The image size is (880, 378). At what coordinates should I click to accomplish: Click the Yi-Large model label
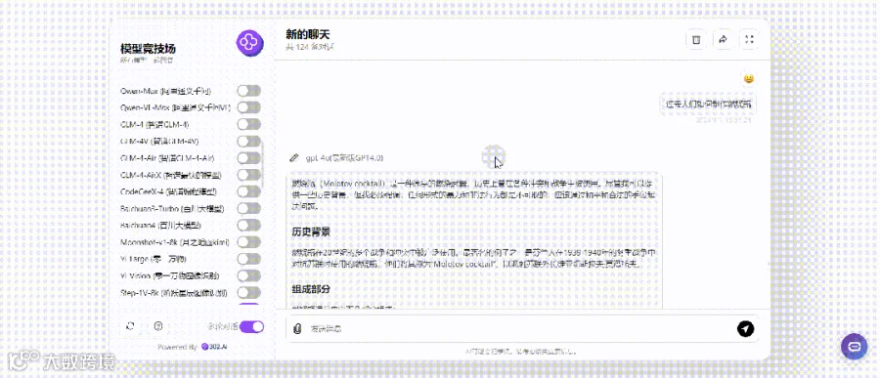pos(154,259)
